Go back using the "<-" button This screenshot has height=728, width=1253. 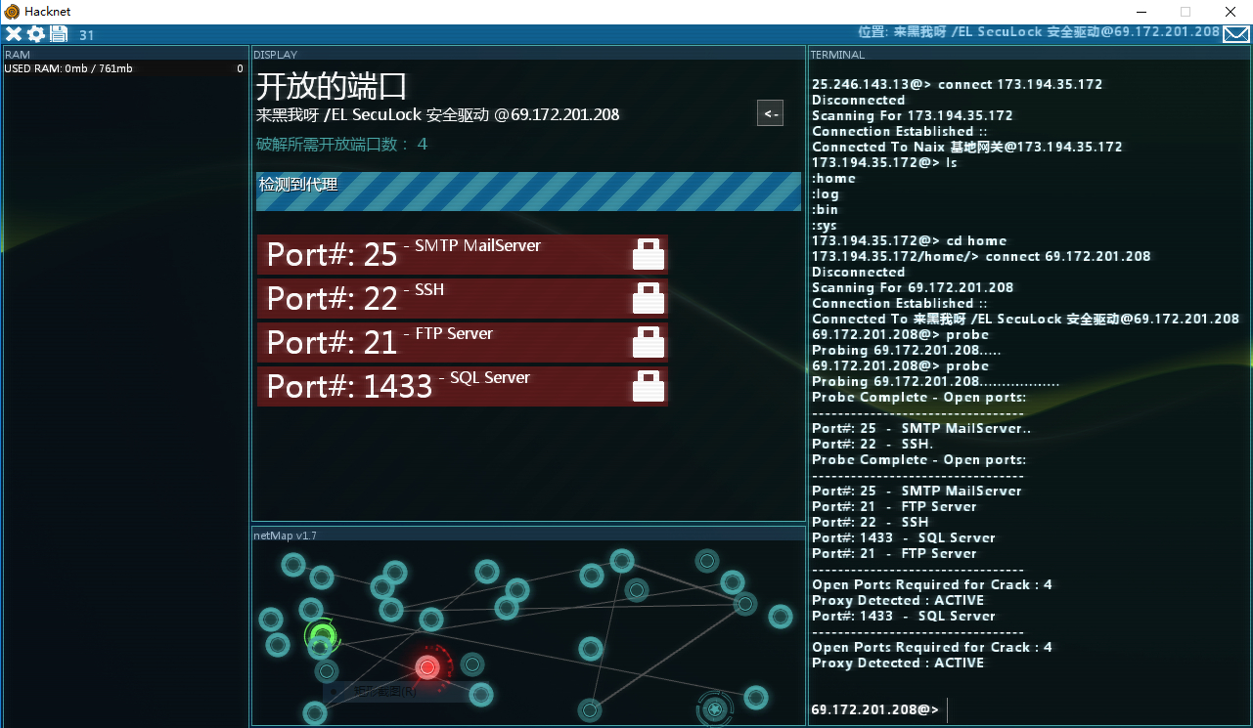[771, 113]
